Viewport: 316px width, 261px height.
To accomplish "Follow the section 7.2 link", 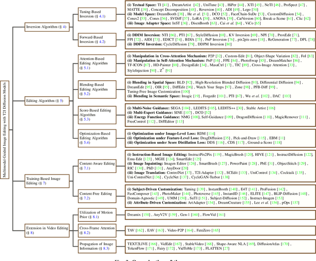I will pyautogui.click(x=86, y=198).
